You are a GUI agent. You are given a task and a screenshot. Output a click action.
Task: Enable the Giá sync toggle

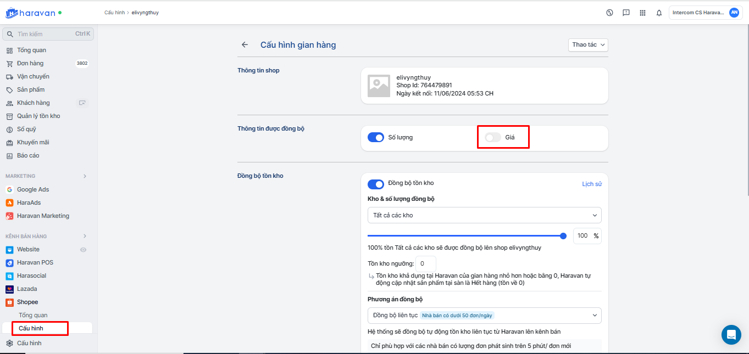[493, 137]
